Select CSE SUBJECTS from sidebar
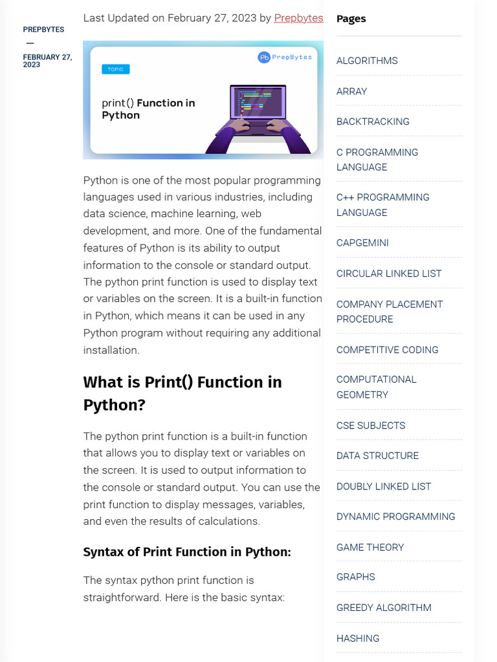 pos(371,425)
